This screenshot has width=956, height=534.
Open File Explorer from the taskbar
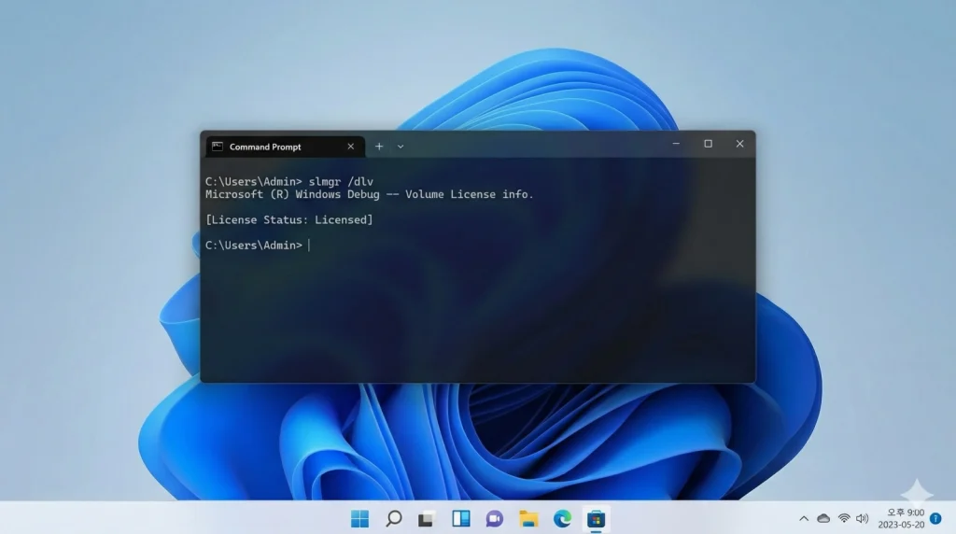tap(528, 518)
